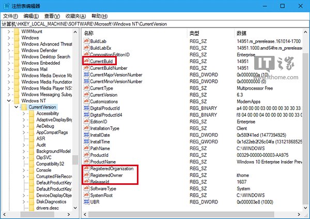Click the binary icon next to UBR
This screenshot has width=310, height=219.
[86, 202]
